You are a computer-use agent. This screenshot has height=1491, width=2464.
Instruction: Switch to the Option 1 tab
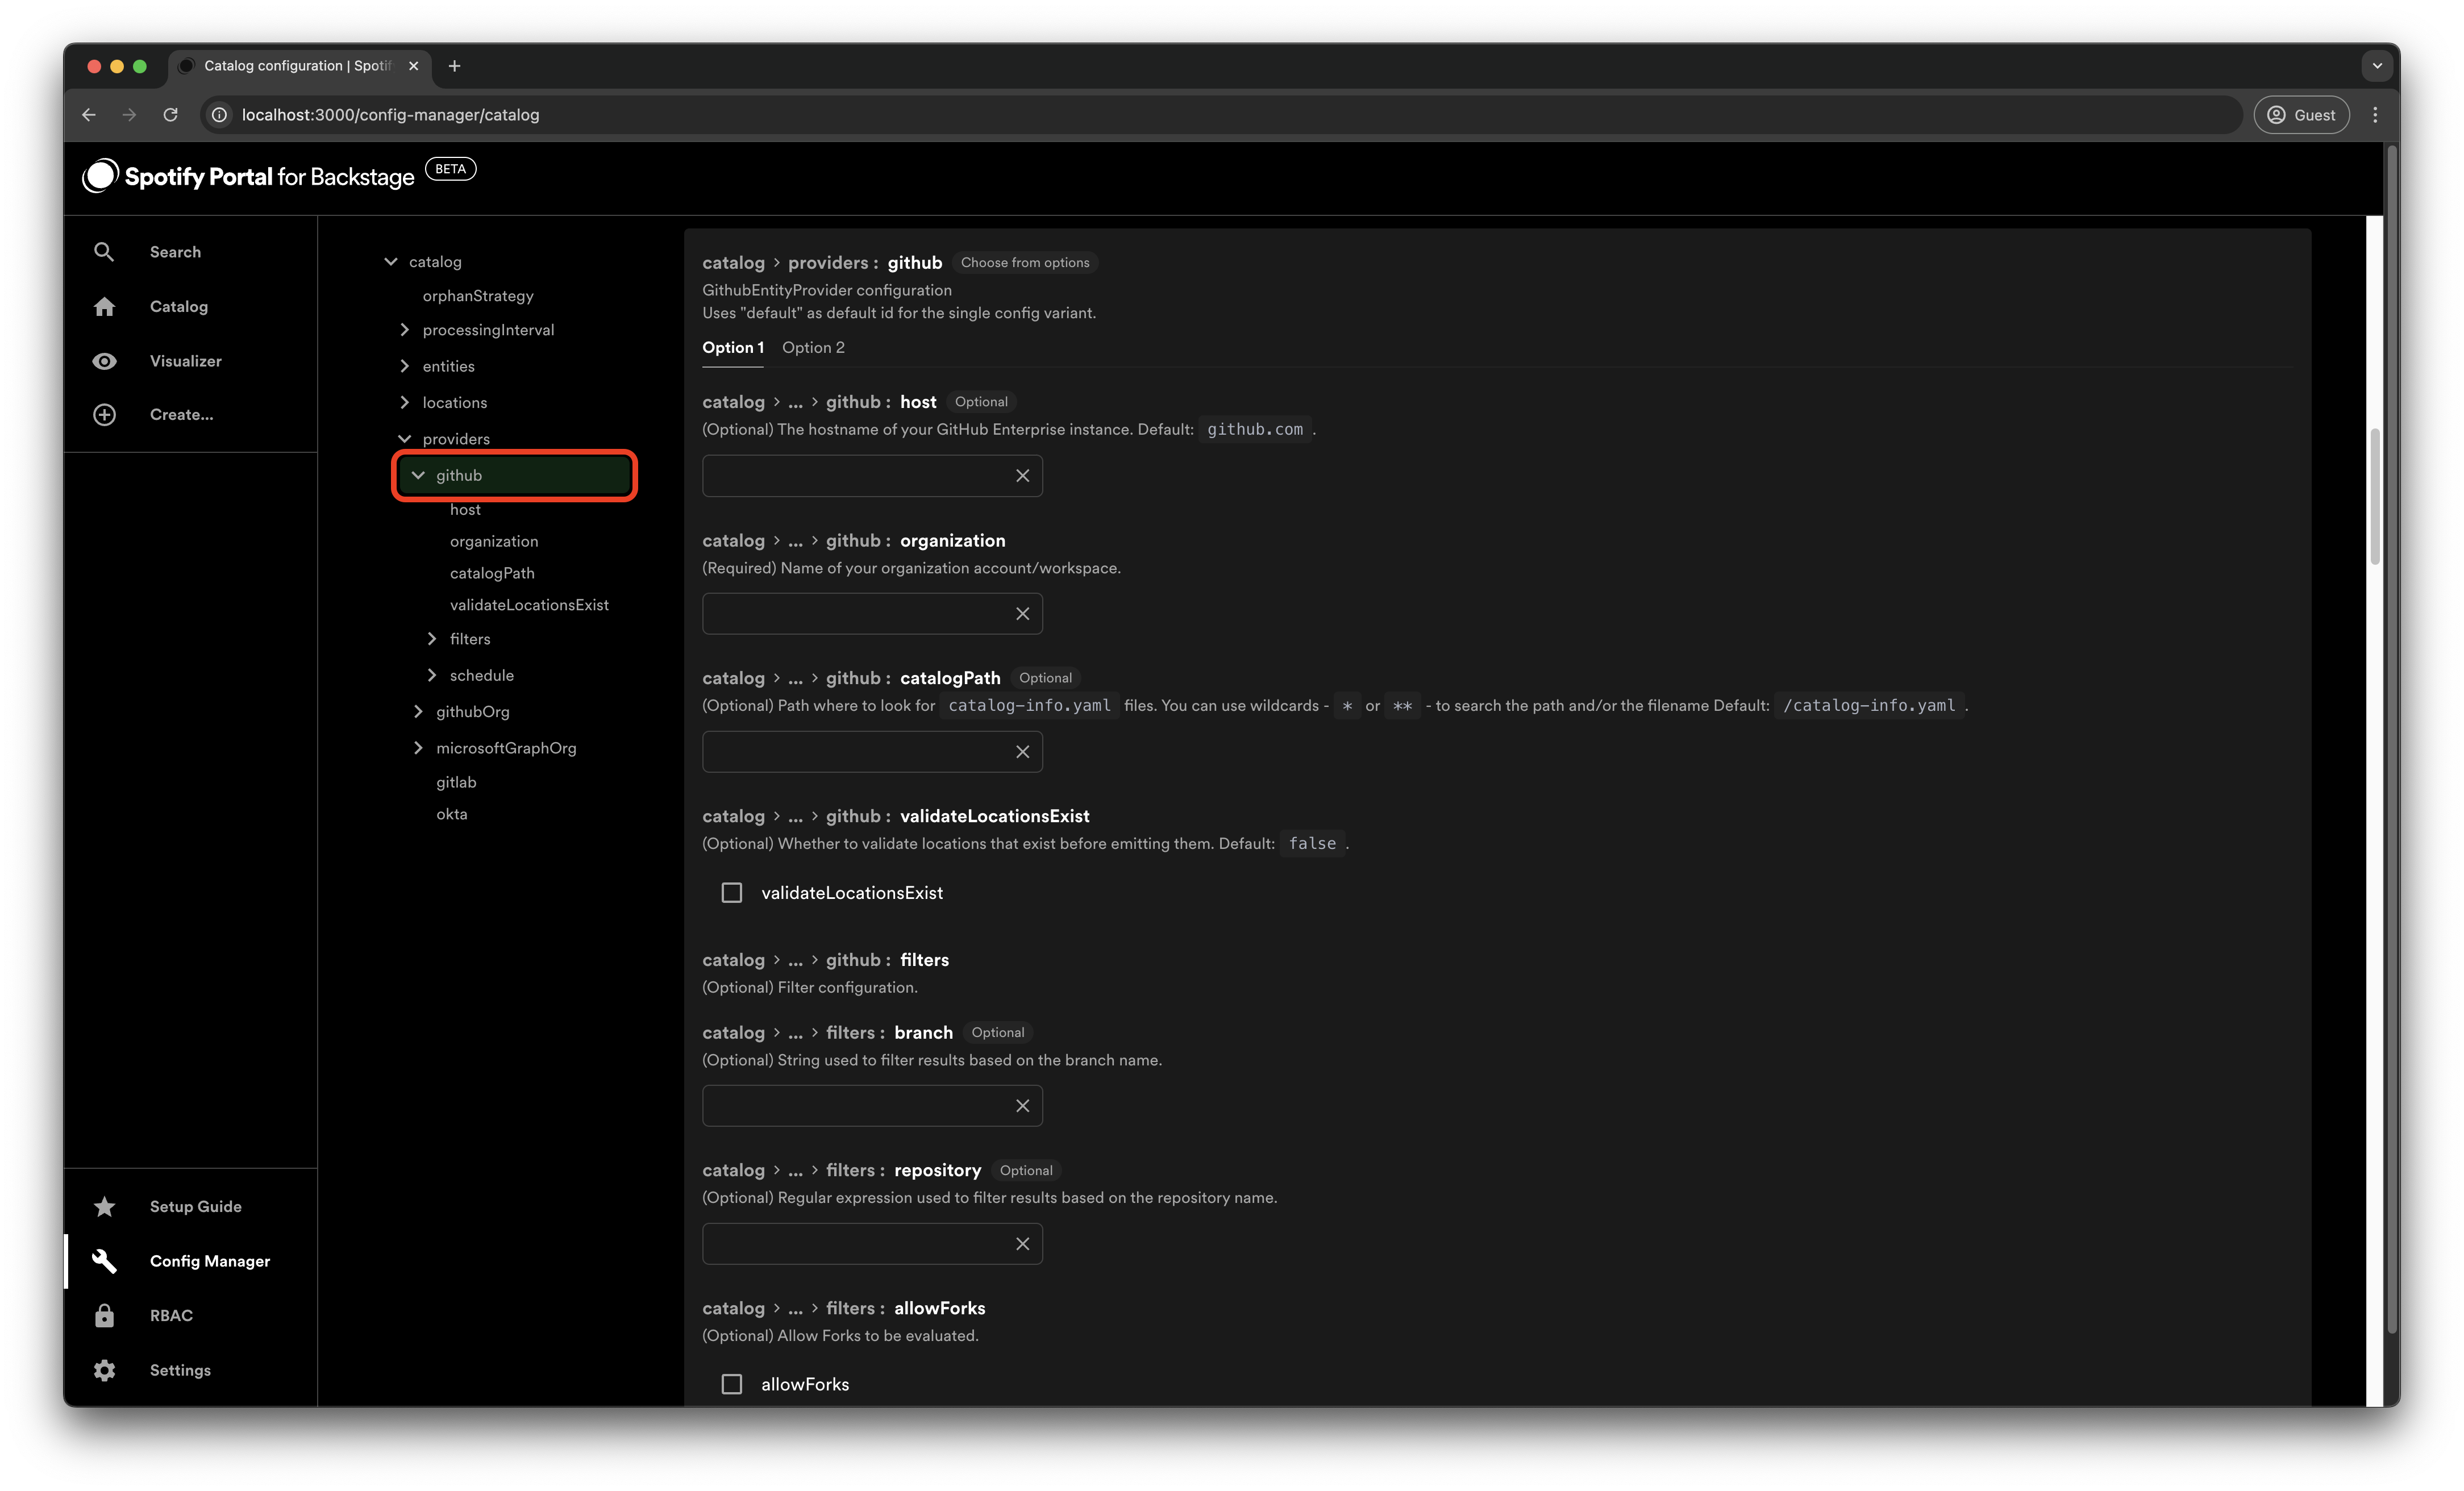(x=733, y=348)
